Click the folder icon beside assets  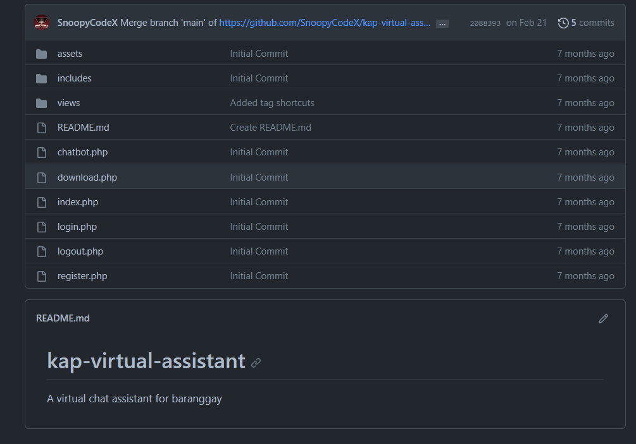click(x=42, y=53)
